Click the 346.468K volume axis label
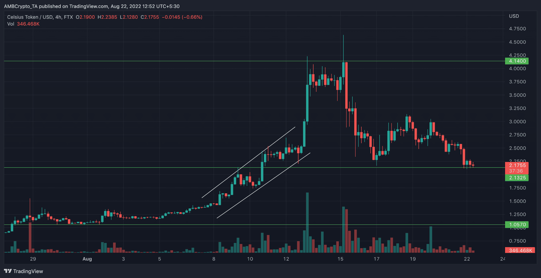Viewport: 541px width, 278px height. click(520, 250)
